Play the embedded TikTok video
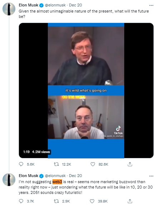This screenshot has width=156, height=205. point(86,90)
